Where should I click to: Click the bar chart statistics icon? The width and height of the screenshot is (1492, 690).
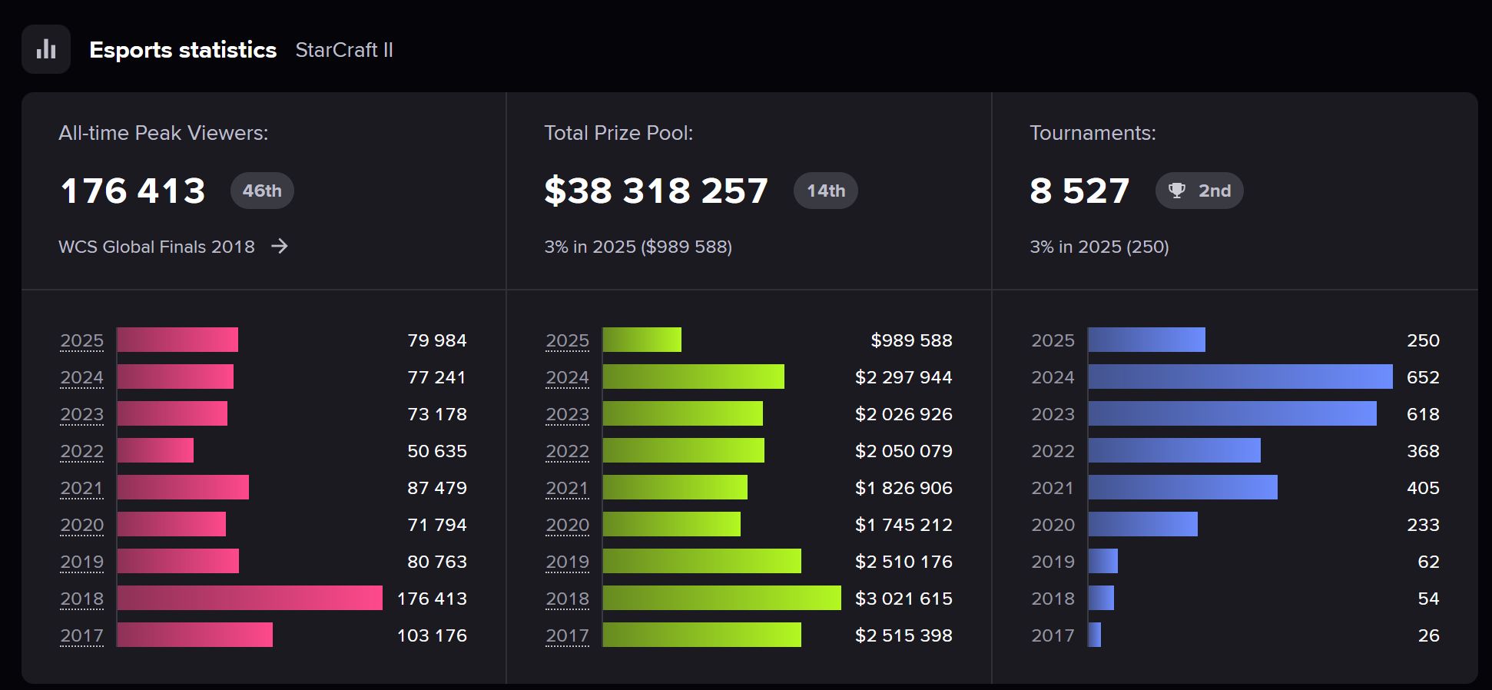[46, 49]
